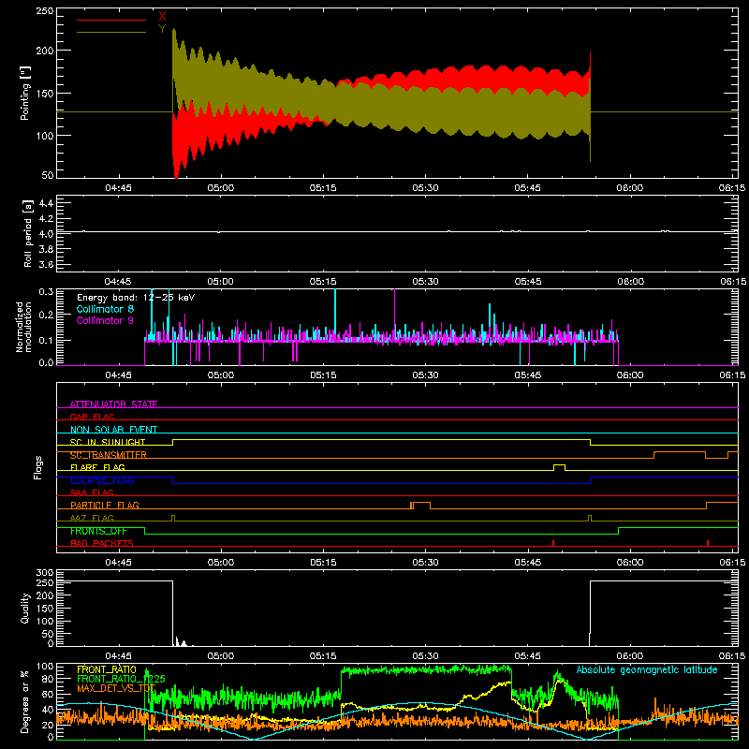
Task: Click the 4.4 tick label on Roll period axis
Action: point(45,203)
